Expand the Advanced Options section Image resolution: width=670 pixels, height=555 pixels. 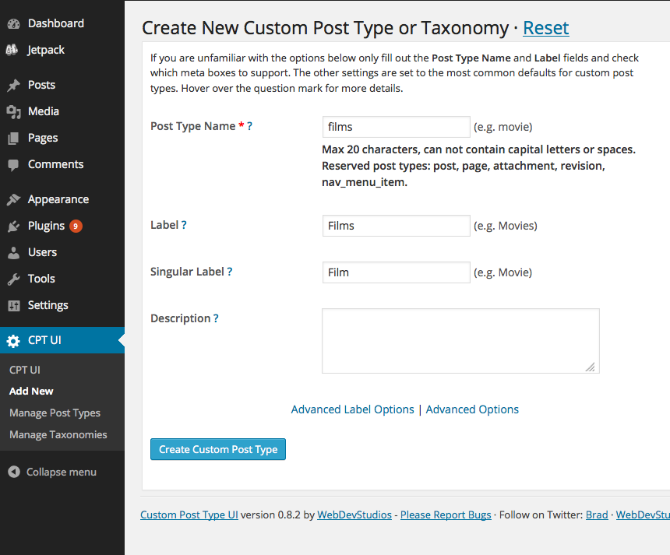click(x=472, y=409)
